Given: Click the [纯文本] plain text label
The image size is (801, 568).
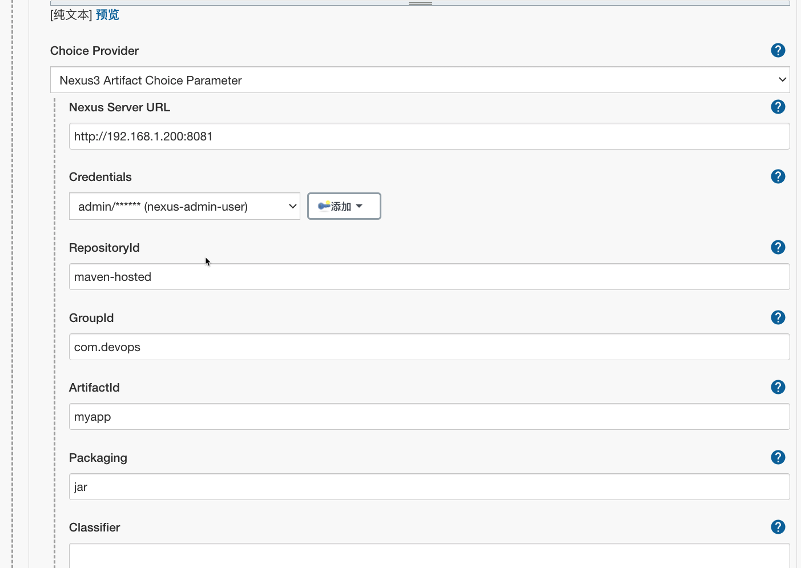Looking at the screenshot, I should [x=71, y=15].
